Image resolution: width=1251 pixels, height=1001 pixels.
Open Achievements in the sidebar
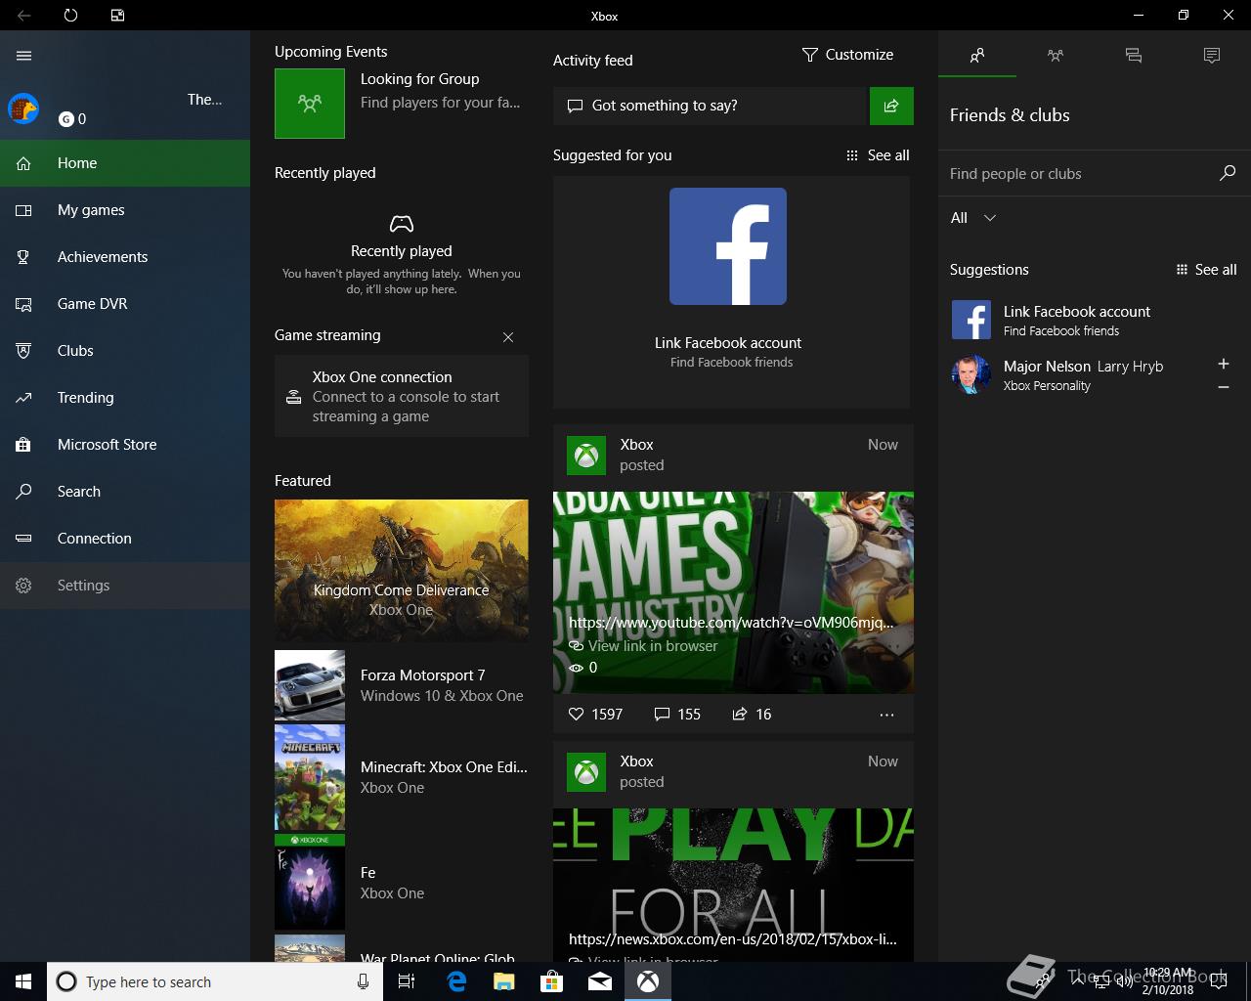click(x=125, y=257)
